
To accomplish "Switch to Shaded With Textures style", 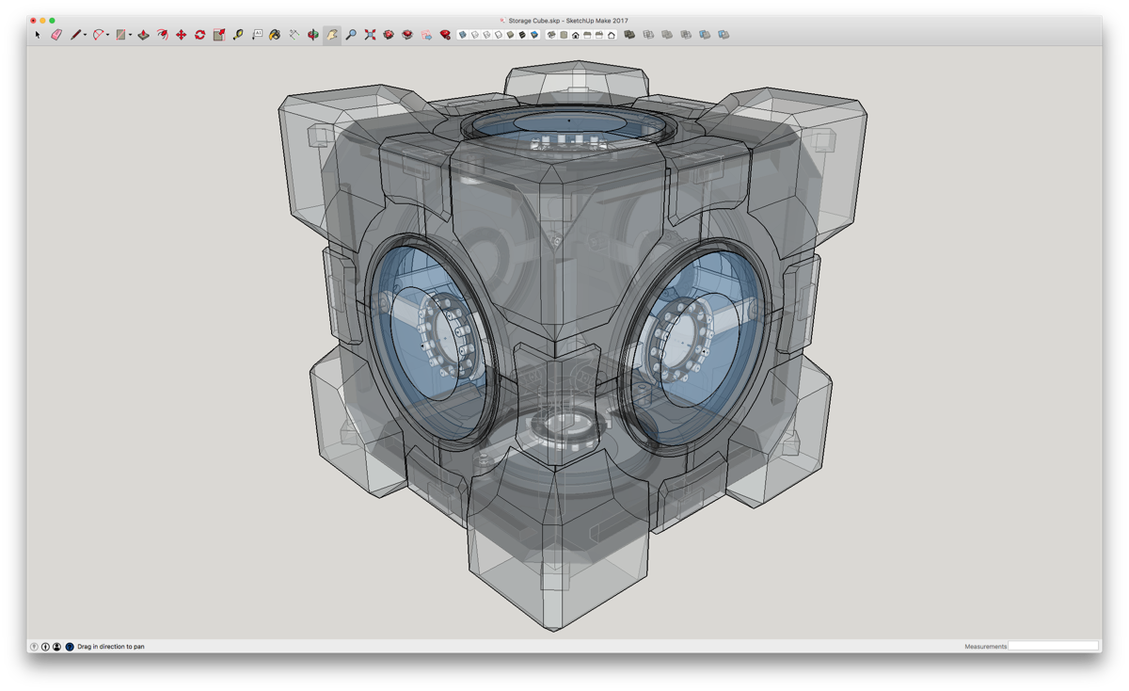I will pyautogui.click(x=522, y=35).
